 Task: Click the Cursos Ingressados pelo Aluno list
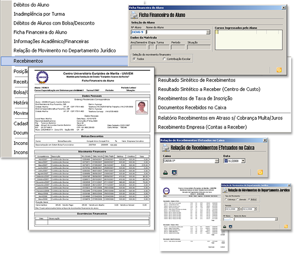click(x=249, y=40)
